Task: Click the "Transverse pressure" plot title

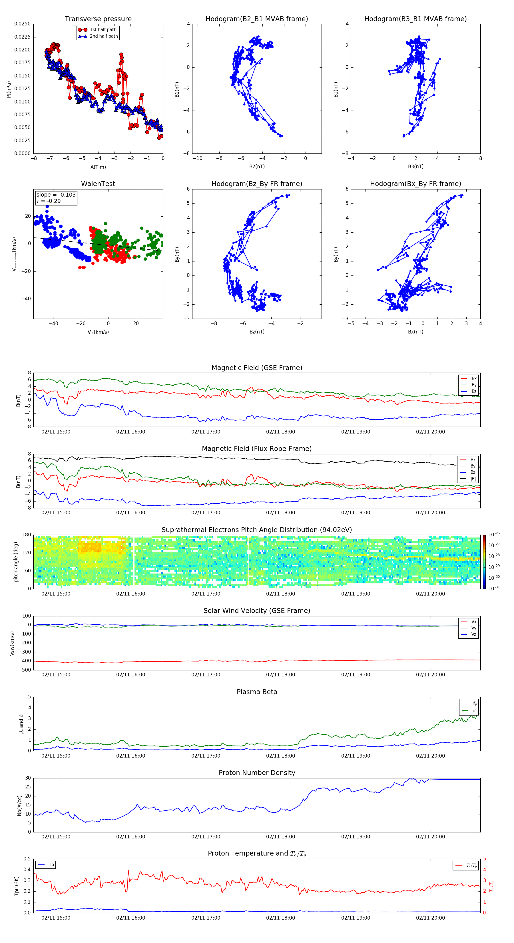Action: pos(98,19)
